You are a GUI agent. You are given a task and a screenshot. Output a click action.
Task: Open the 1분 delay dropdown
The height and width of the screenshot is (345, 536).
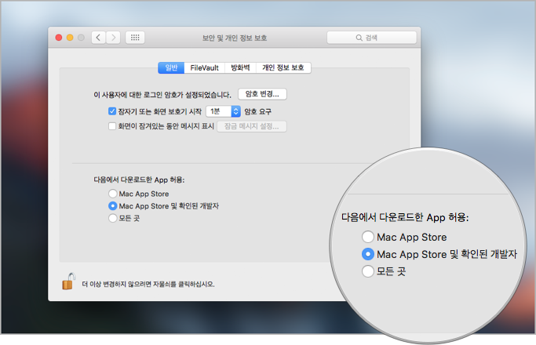click(x=223, y=111)
